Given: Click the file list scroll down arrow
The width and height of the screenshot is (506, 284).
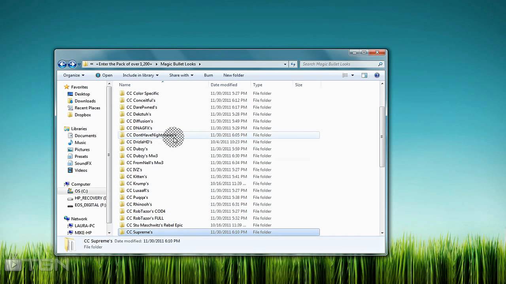Looking at the screenshot, I should 382,233.
